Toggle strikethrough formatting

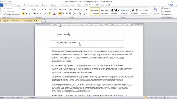tap(35, 13)
